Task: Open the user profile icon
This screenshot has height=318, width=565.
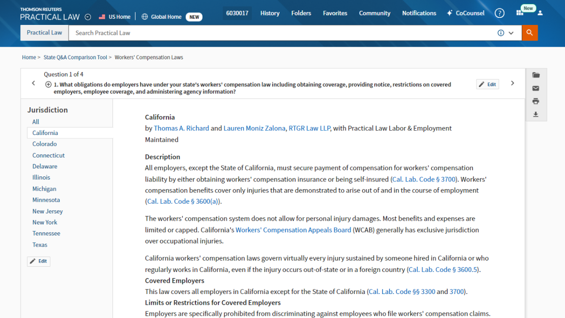Action: click(540, 13)
